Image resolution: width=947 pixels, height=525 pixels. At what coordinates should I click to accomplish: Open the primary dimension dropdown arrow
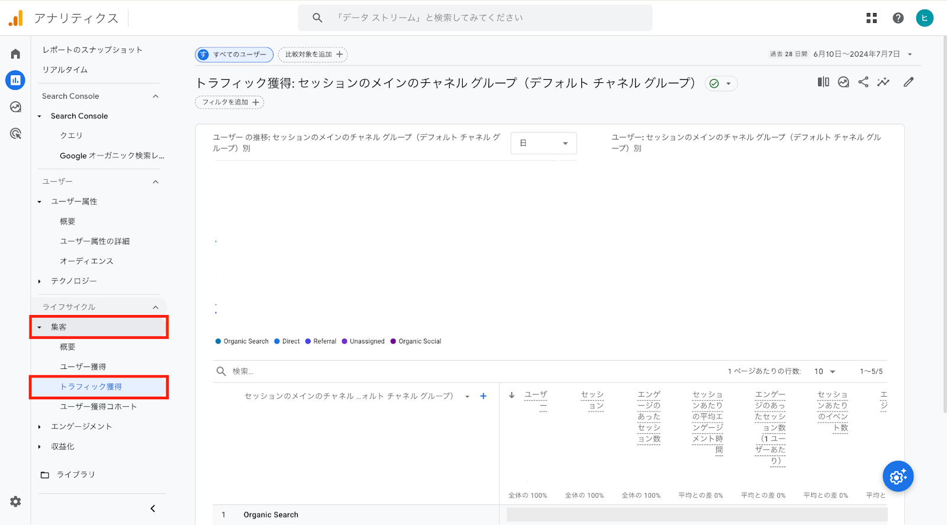pyautogui.click(x=467, y=397)
